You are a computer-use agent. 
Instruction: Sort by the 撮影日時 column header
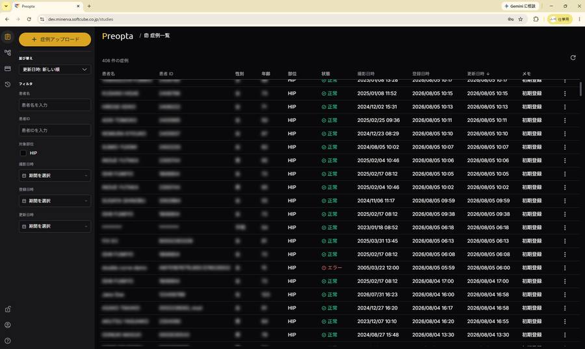tap(365, 74)
